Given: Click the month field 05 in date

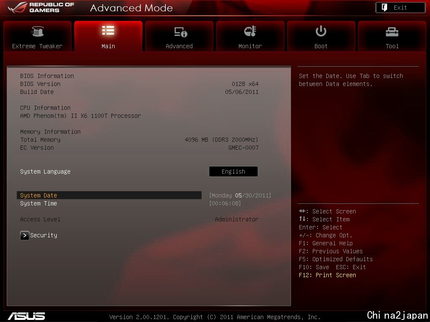Looking at the screenshot, I should pos(239,195).
